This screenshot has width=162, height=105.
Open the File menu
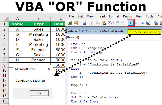pos(71,16)
